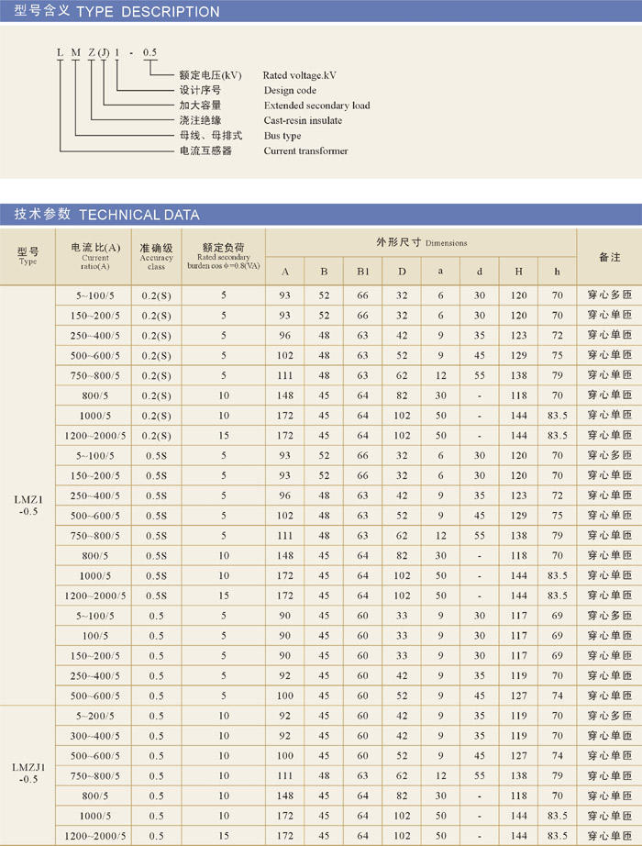Click the 备注 remarks column header
The height and width of the screenshot is (846, 642).
tap(609, 257)
